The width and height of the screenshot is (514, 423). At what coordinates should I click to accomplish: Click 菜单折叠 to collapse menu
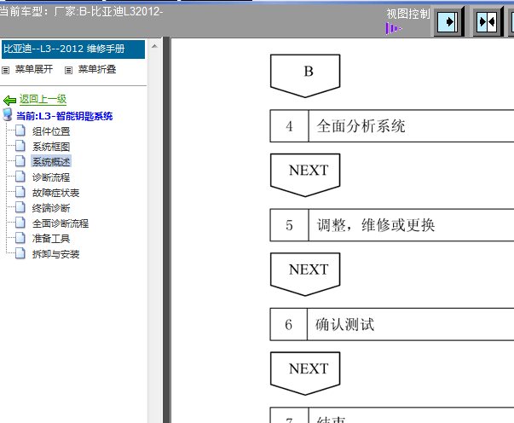97,69
